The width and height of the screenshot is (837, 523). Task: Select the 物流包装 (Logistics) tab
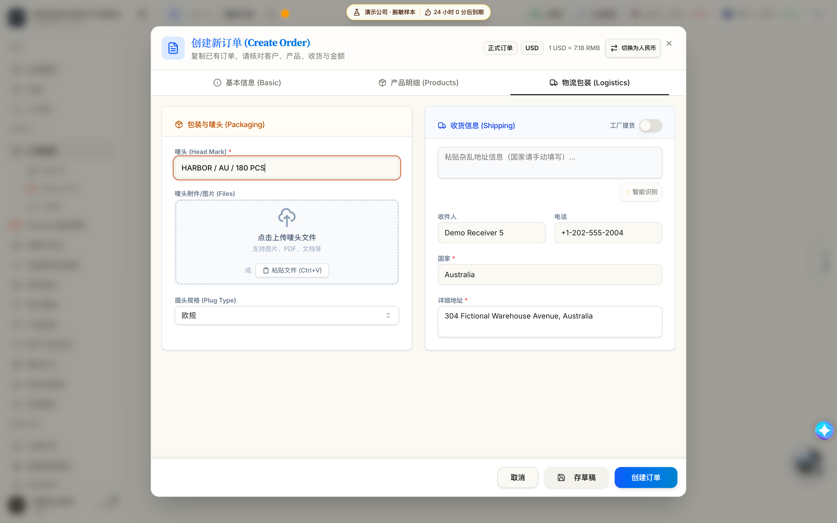click(589, 83)
